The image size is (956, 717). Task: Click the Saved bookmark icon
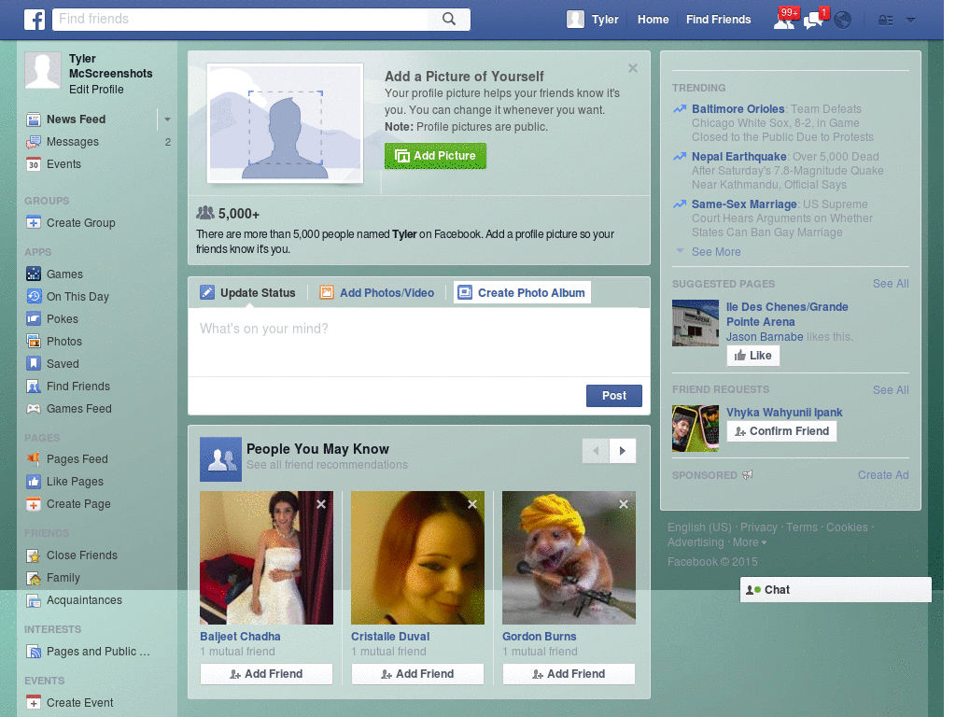point(34,364)
